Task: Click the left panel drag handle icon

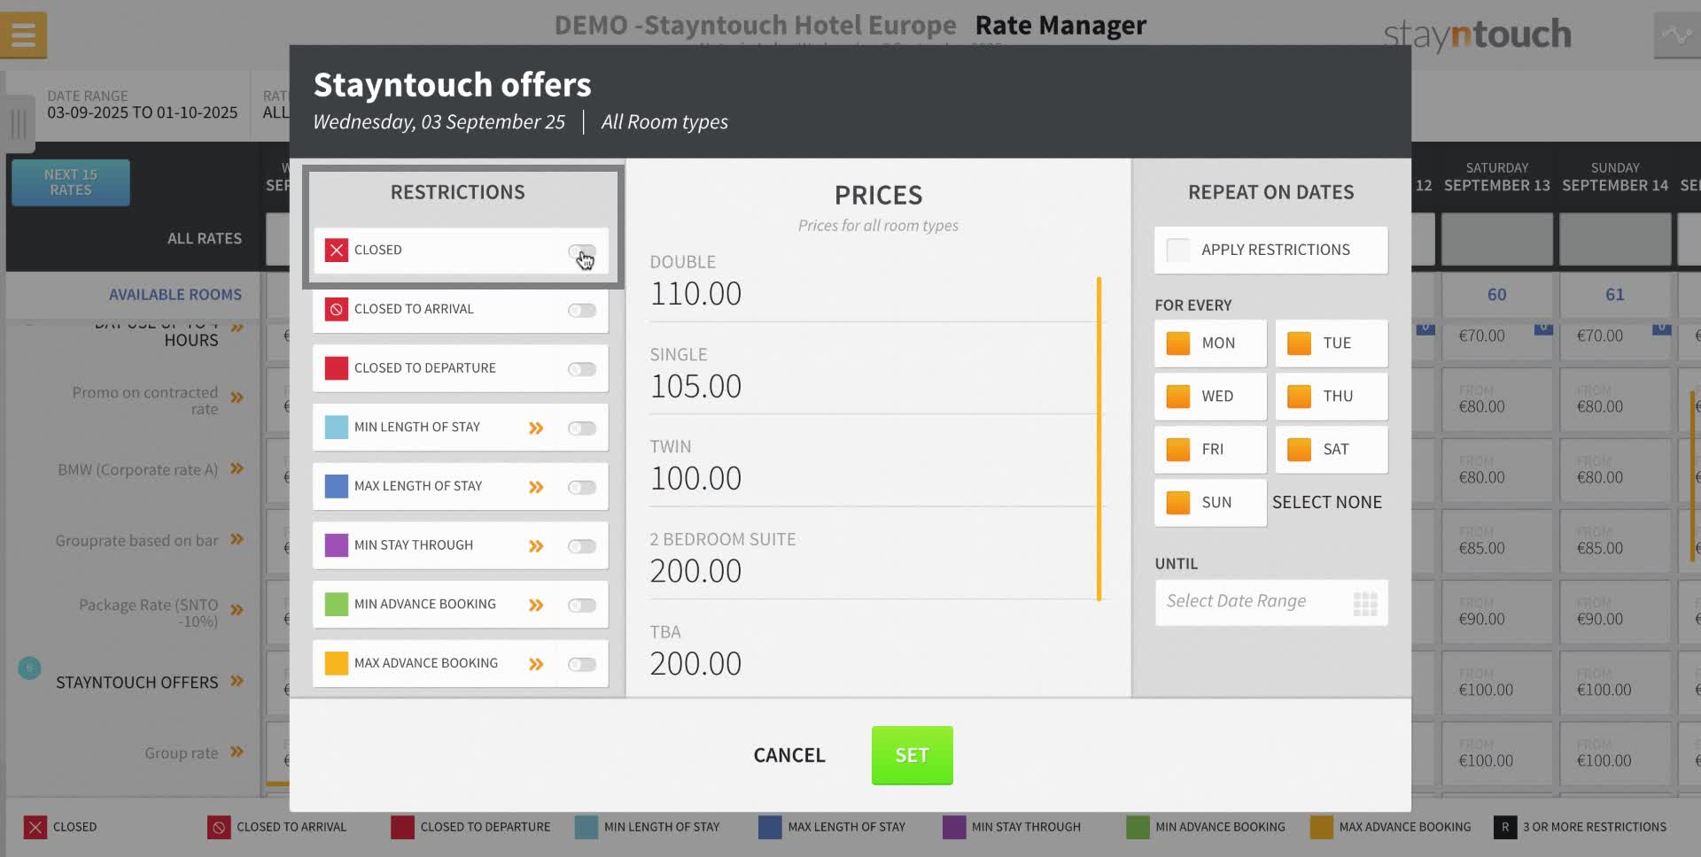Action: [18, 124]
